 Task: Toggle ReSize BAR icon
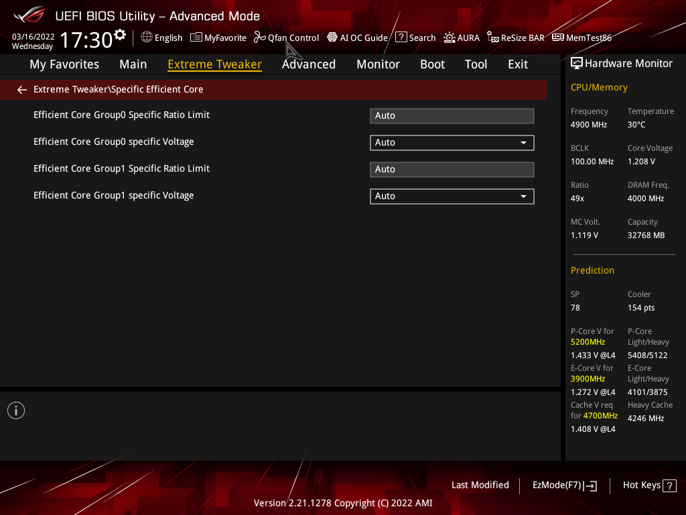493,38
